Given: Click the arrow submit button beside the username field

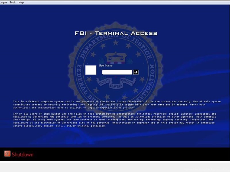Looking at the screenshot, I should click(x=136, y=72).
